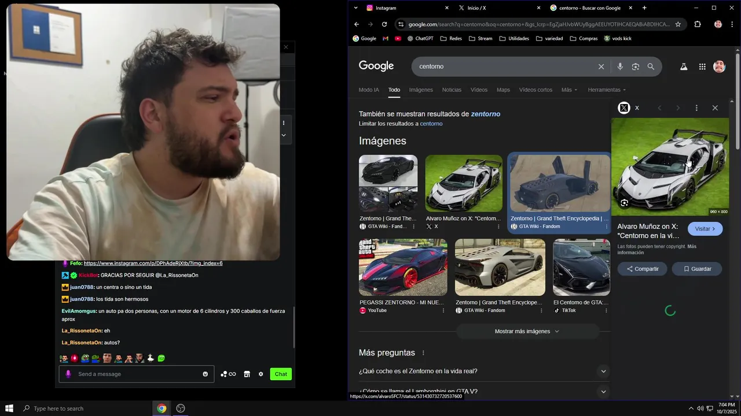Reload the Google search page
This screenshot has width=741, height=416.
click(x=384, y=24)
